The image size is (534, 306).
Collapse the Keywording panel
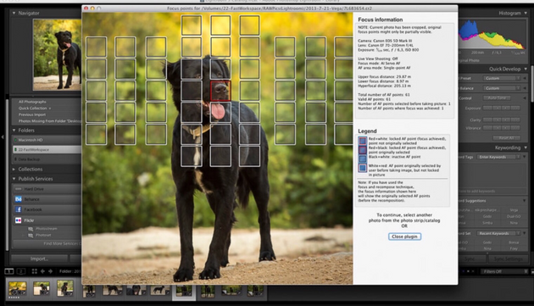click(526, 147)
